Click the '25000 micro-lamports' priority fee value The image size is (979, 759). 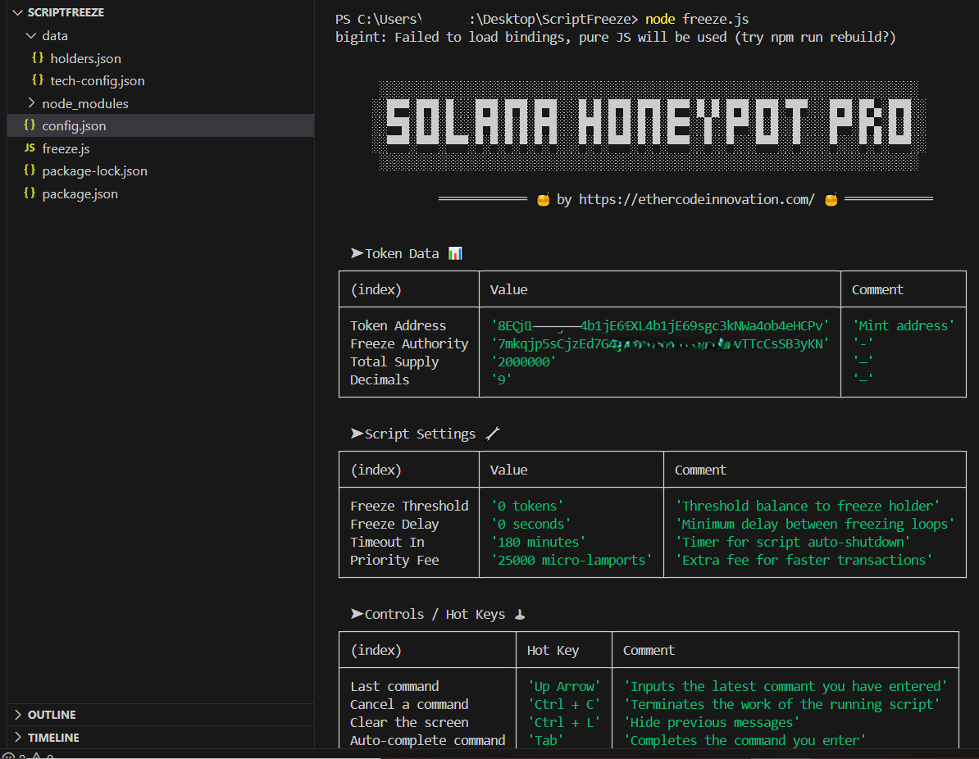[571, 561]
